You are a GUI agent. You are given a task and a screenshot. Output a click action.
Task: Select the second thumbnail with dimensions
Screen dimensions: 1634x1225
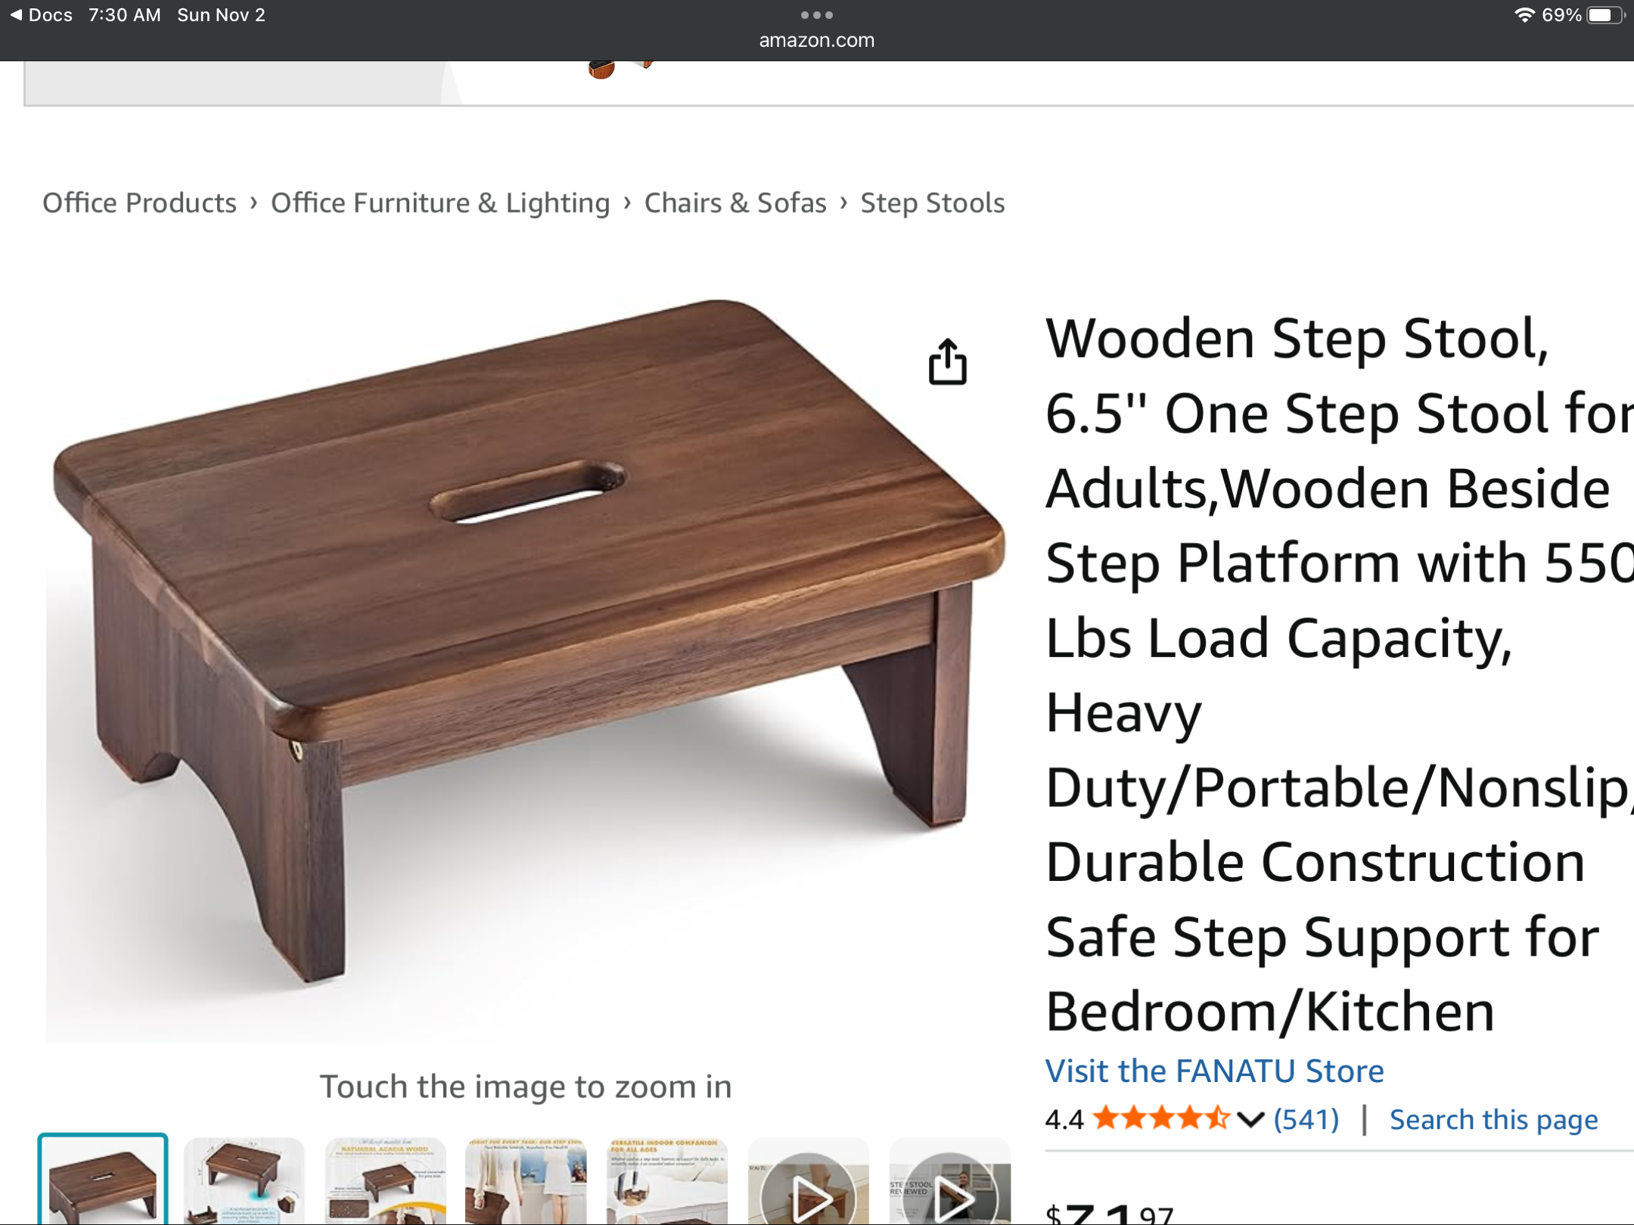(244, 1181)
